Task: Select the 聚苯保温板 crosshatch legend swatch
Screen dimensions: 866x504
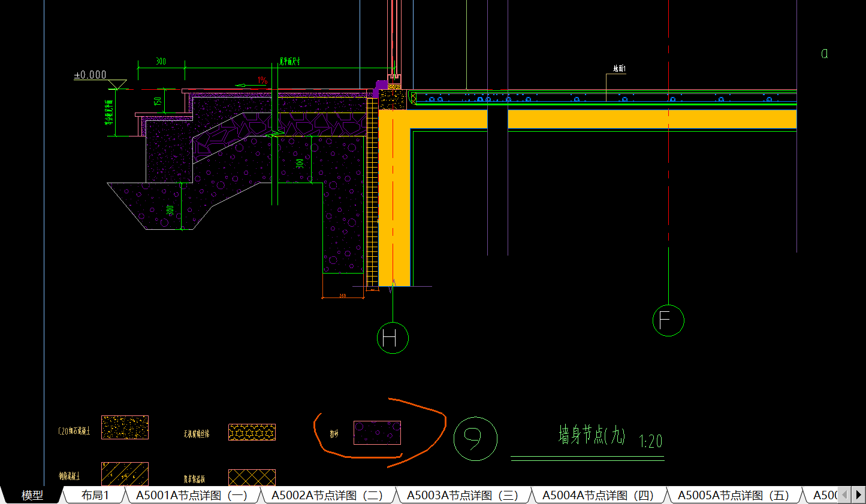Action: (x=252, y=478)
